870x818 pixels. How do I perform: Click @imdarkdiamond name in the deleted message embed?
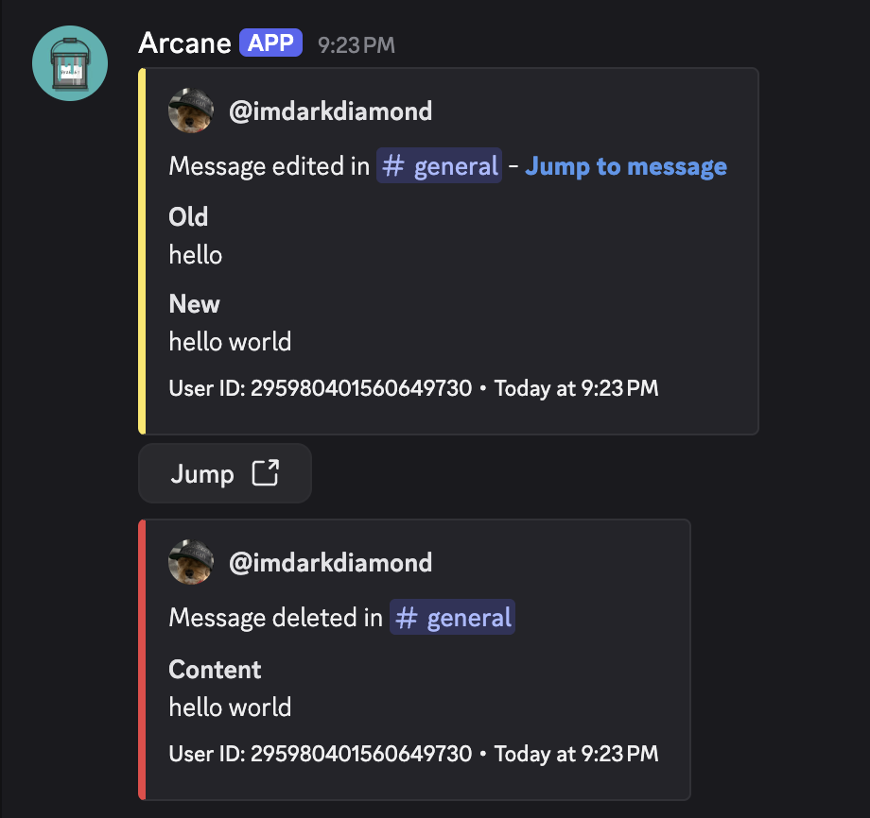pyautogui.click(x=330, y=563)
